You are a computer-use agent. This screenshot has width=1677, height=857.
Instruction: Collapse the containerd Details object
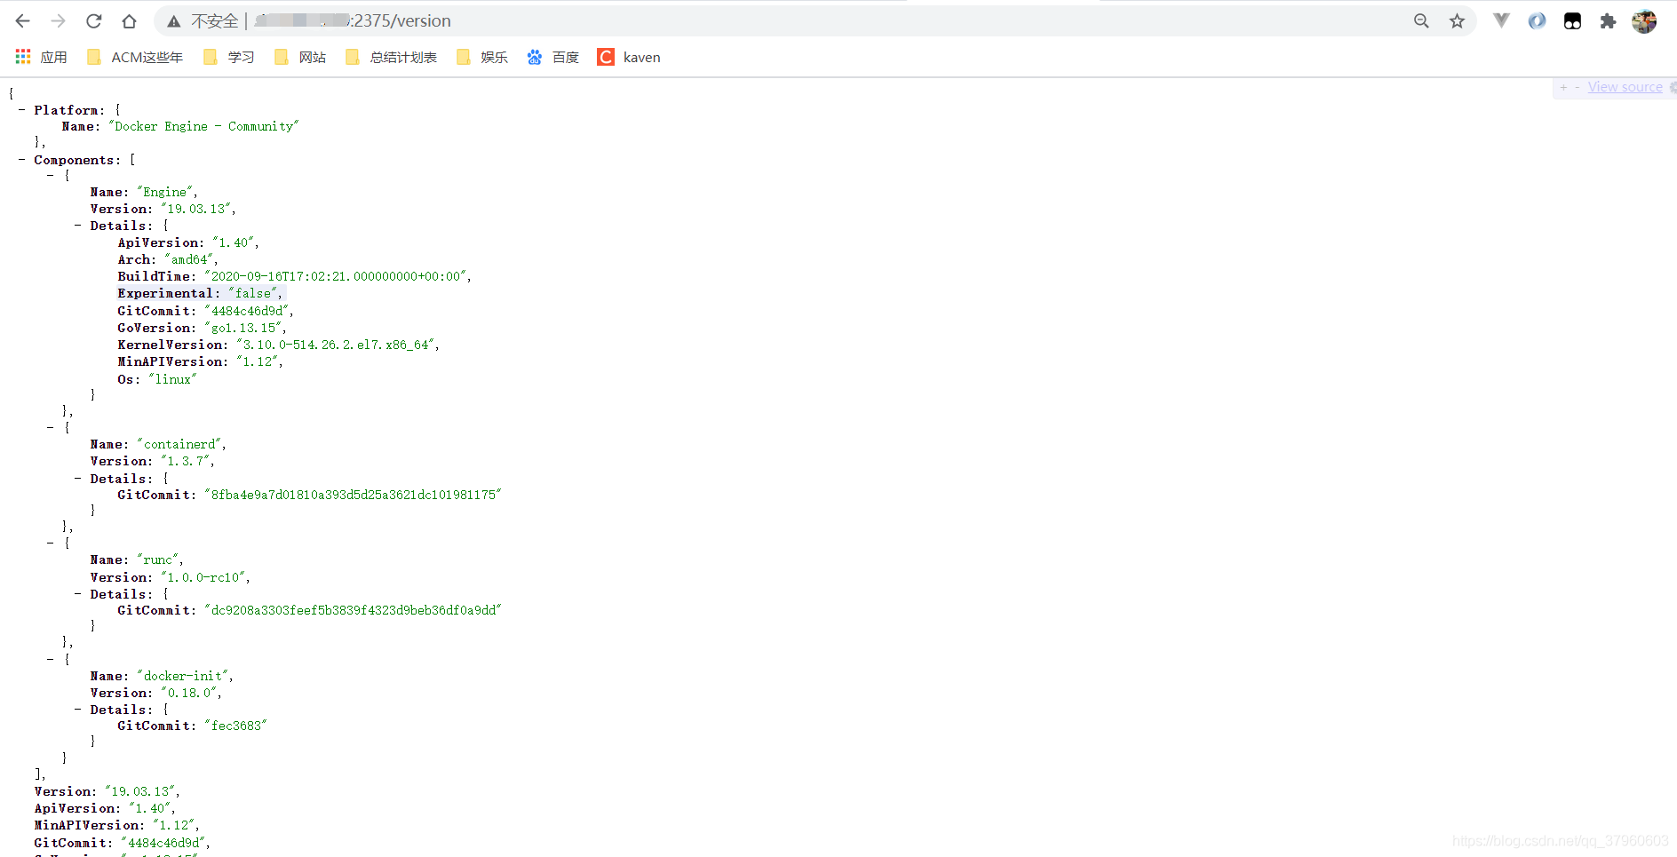pyautogui.click(x=78, y=479)
